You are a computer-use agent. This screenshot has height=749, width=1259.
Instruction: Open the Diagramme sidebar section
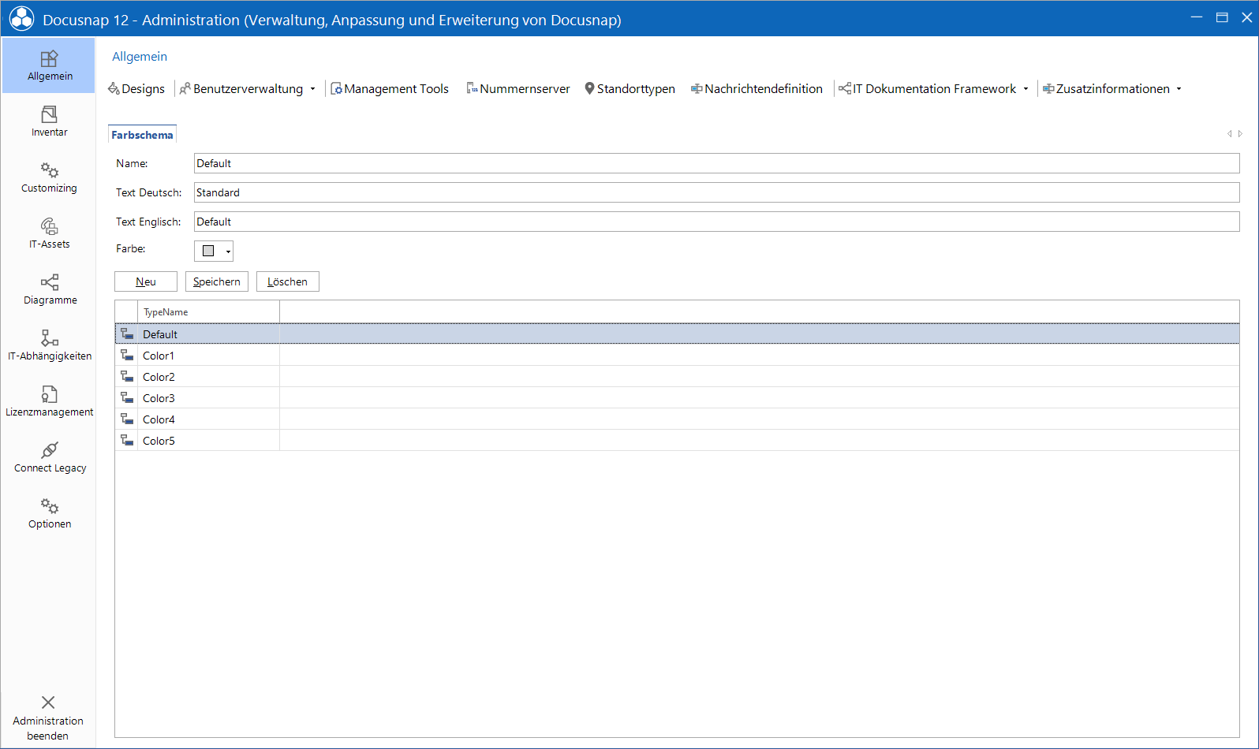click(x=49, y=289)
